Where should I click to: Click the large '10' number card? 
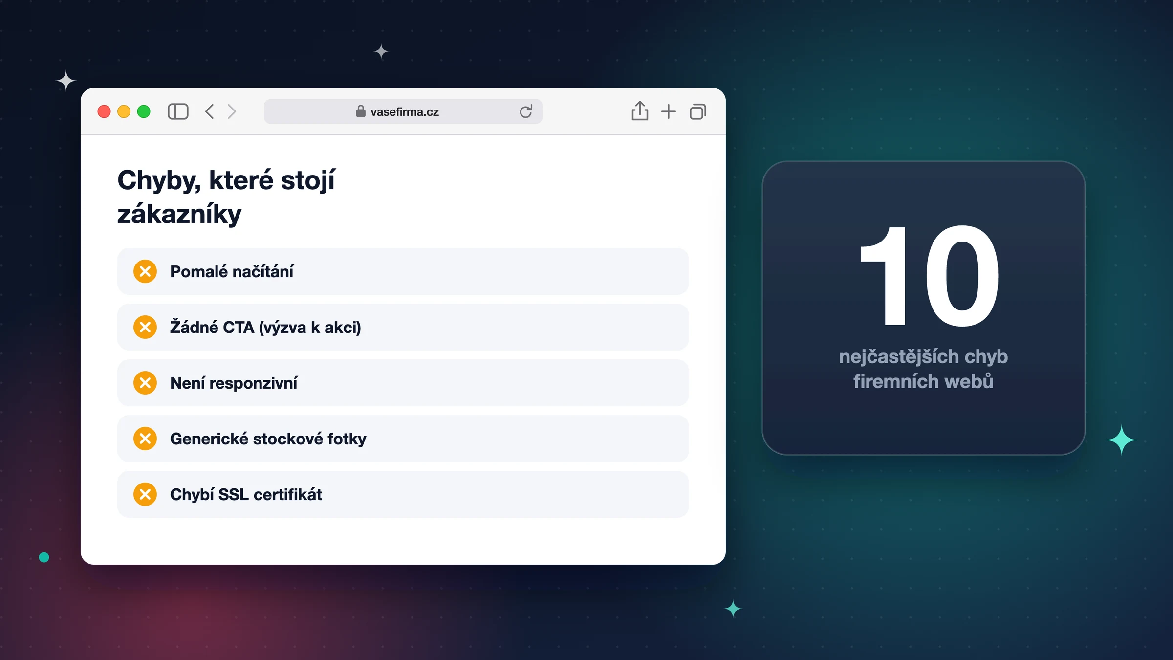(x=924, y=308)
